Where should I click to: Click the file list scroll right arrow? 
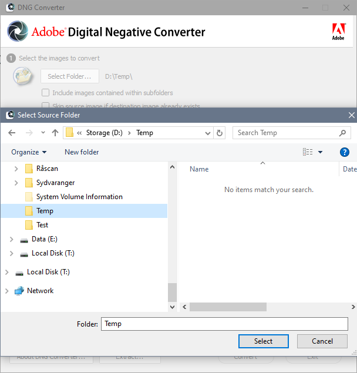point(353,307)
